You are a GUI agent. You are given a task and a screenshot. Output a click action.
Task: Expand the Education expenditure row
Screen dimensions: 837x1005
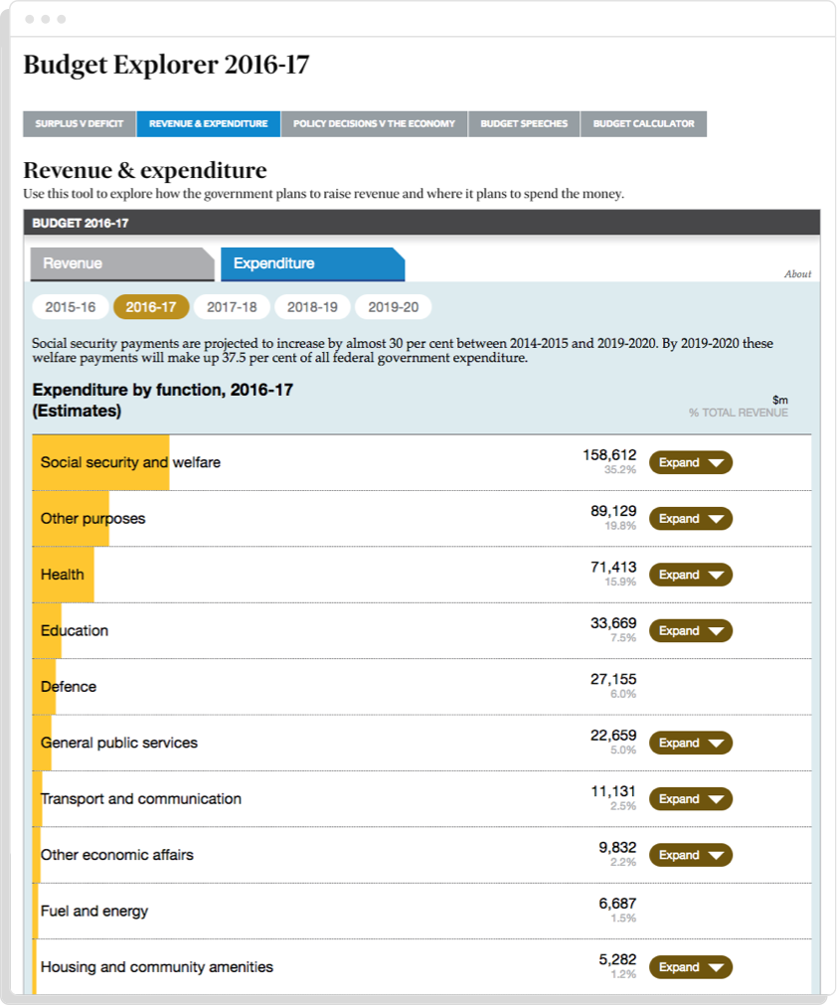pos(690,630)
